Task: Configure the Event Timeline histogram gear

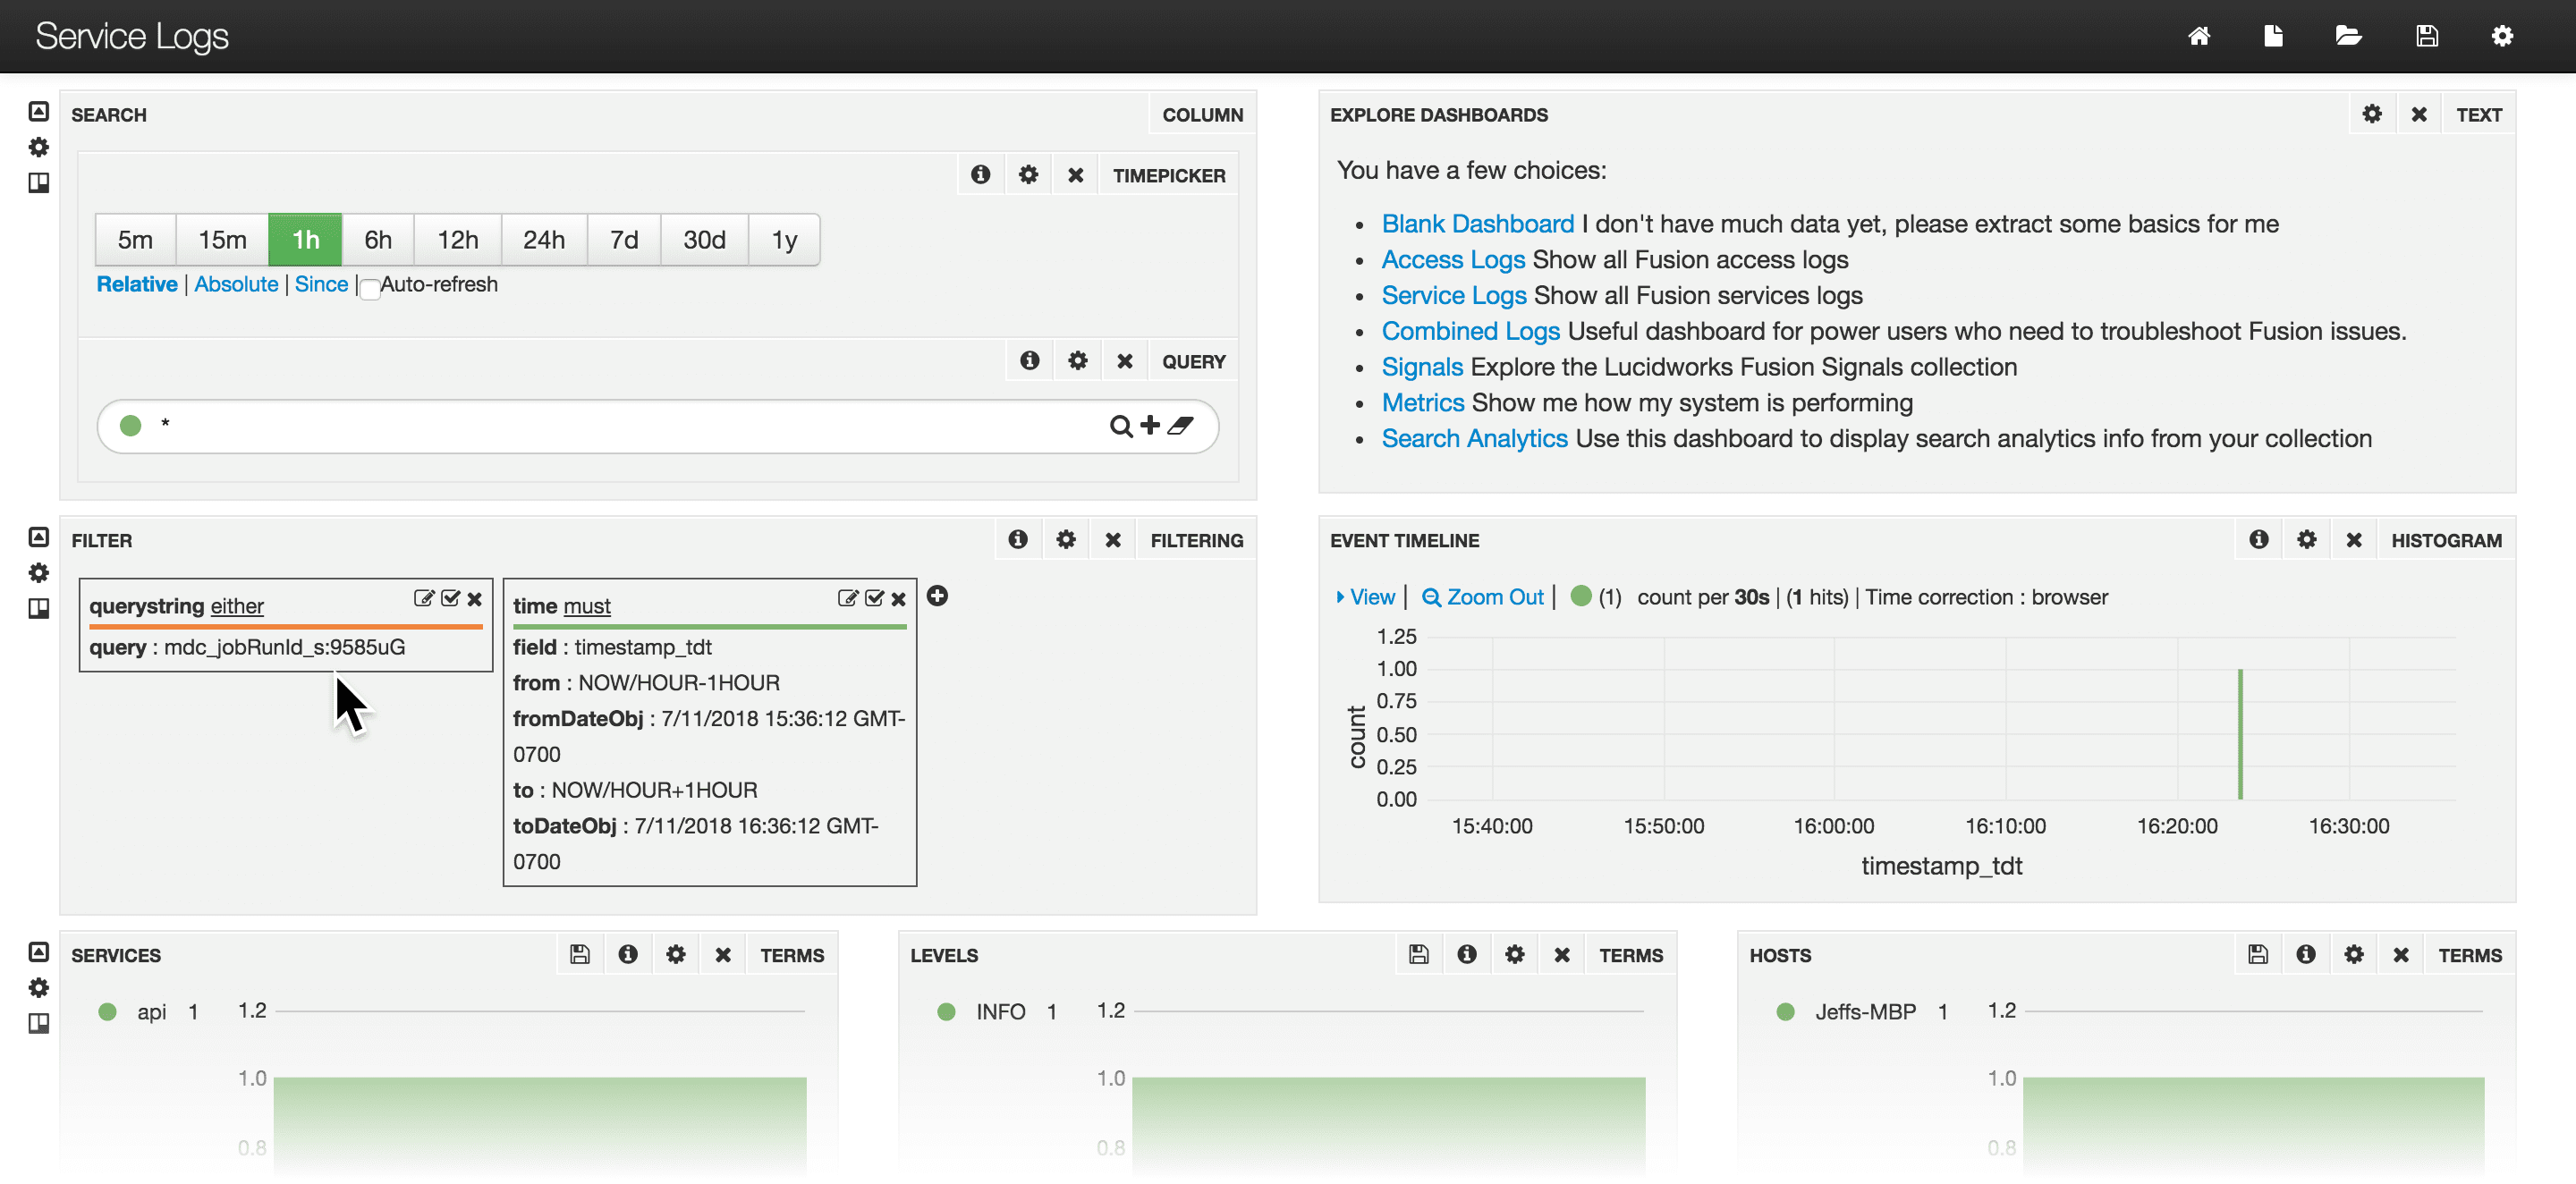Action: tap(2307, 540)
